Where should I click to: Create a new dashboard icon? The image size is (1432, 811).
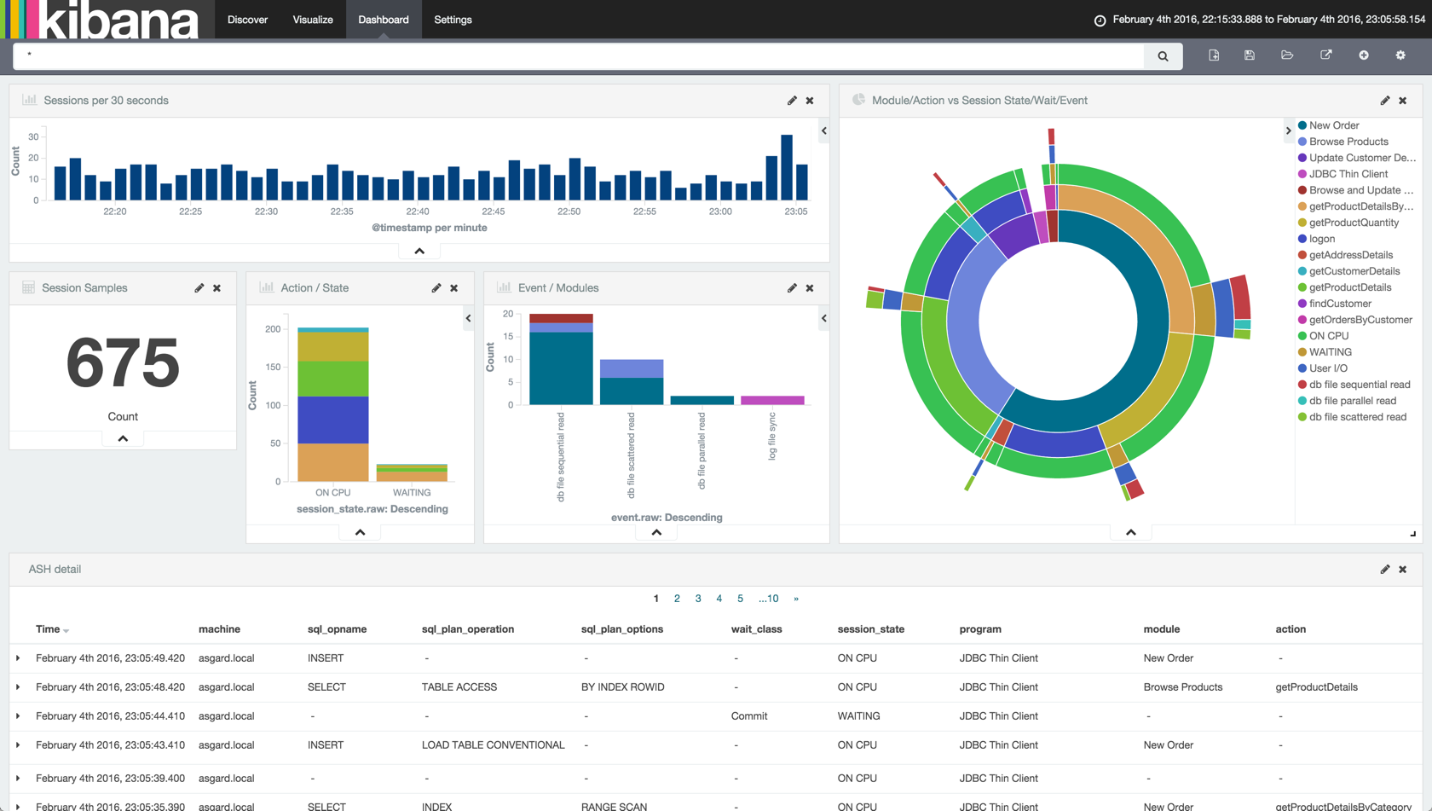tap(1214, 55)
